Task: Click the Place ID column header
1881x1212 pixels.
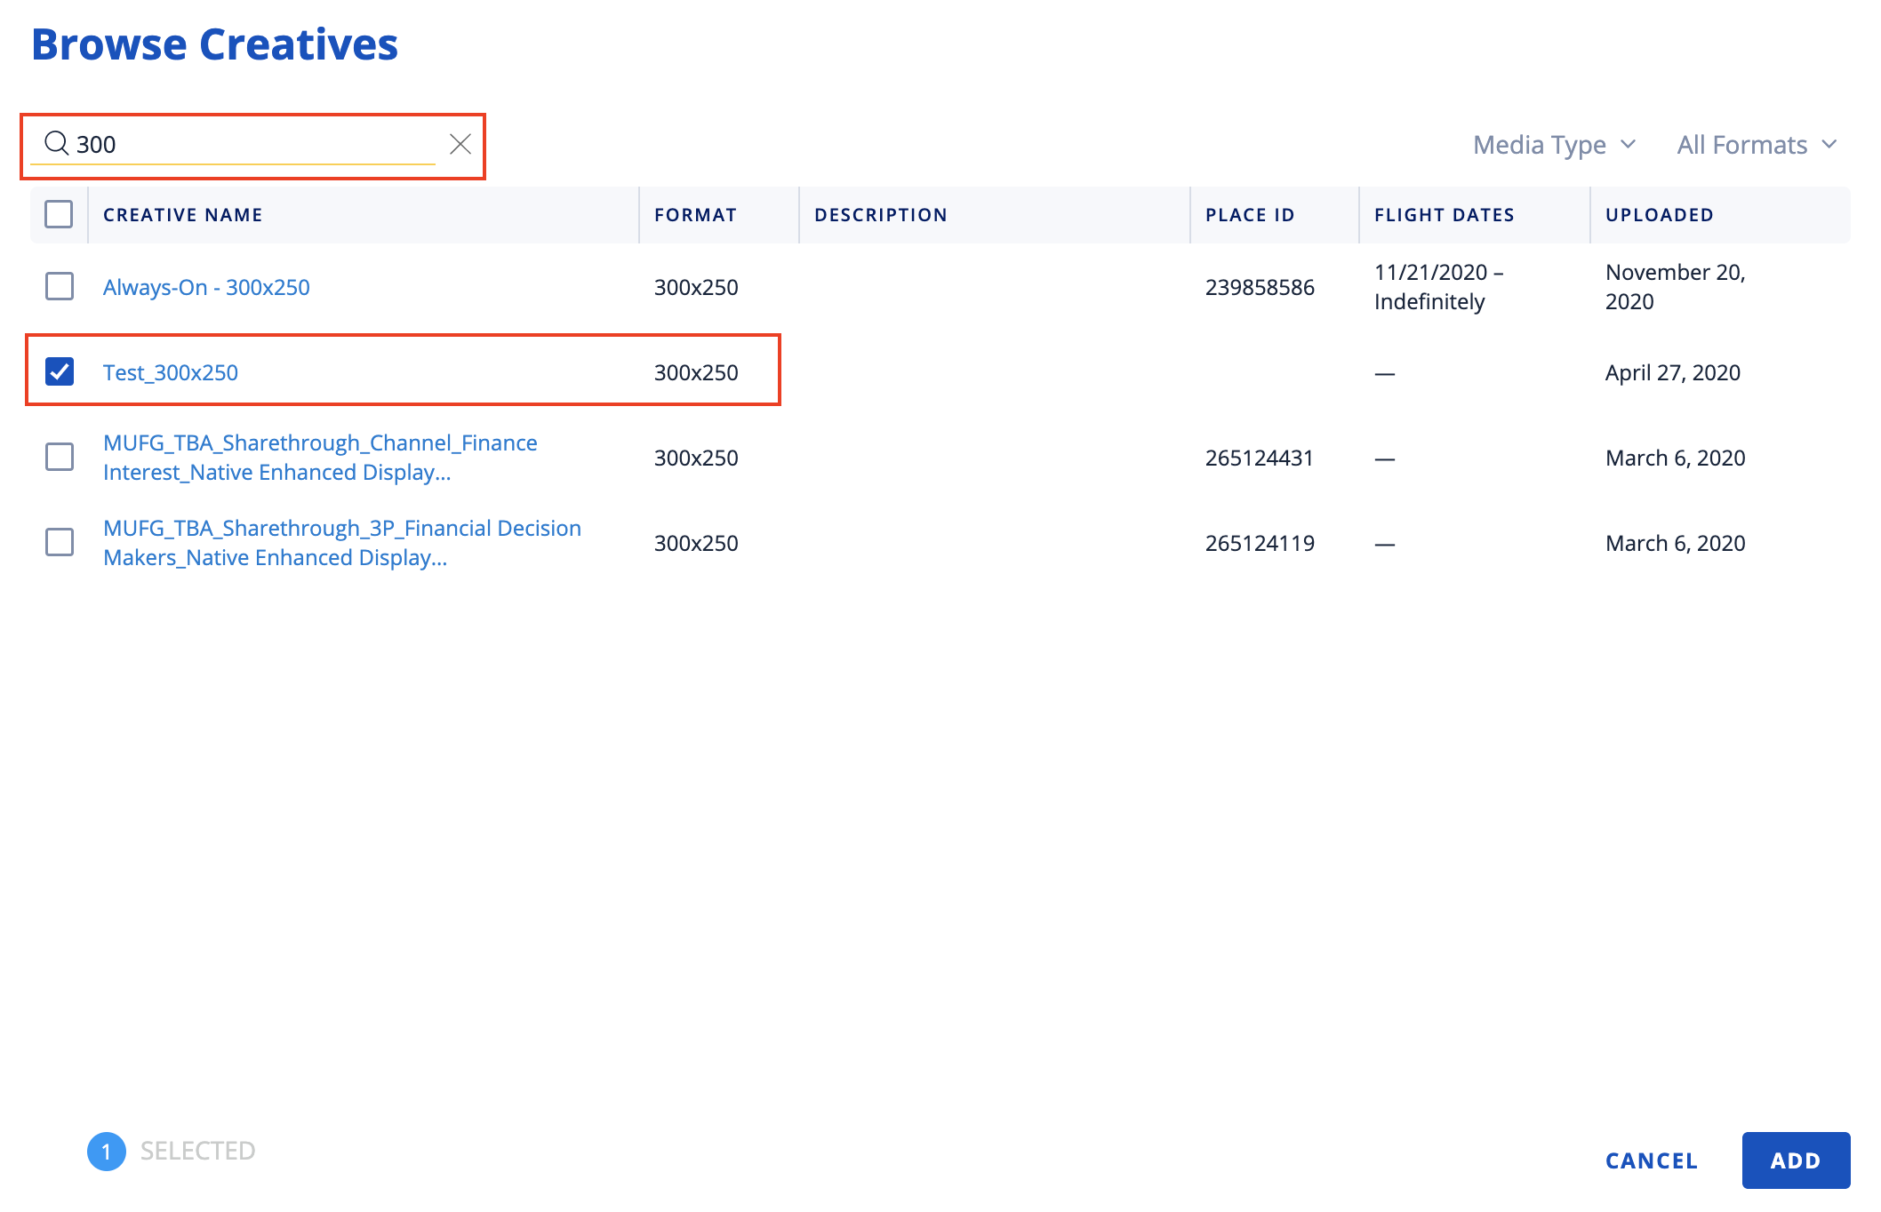Action: tap(1250, 215)
